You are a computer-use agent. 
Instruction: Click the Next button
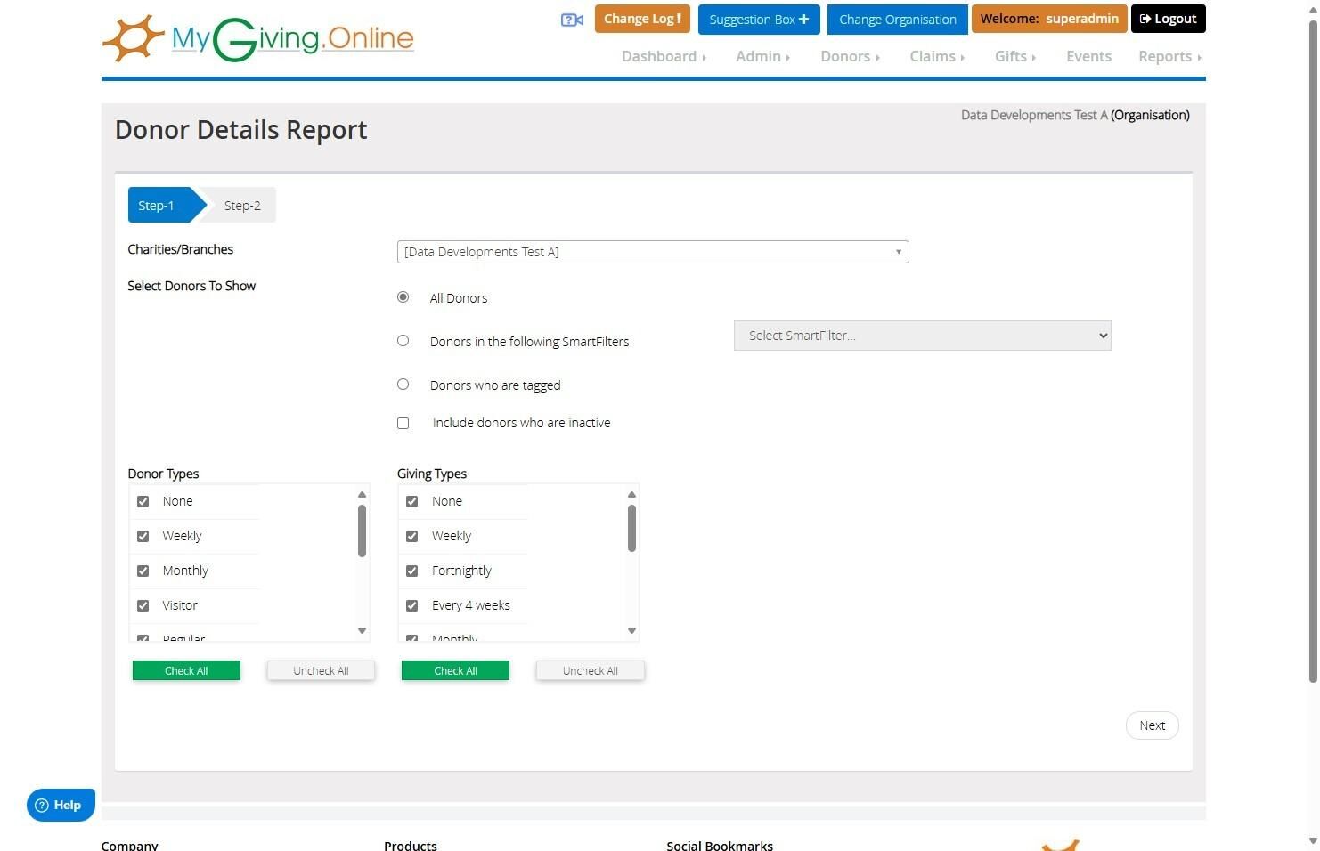[1153, 725]
